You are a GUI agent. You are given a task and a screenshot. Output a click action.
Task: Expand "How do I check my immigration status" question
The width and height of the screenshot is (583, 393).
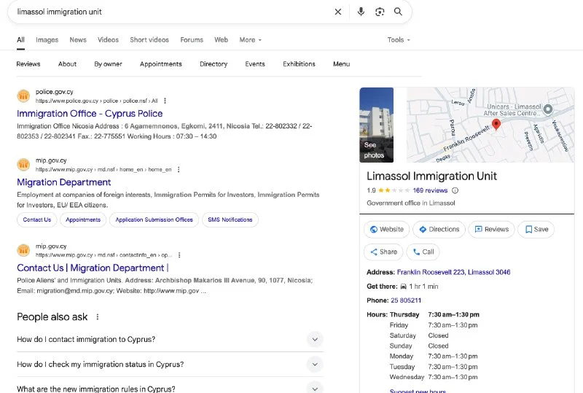click(314, 364)
